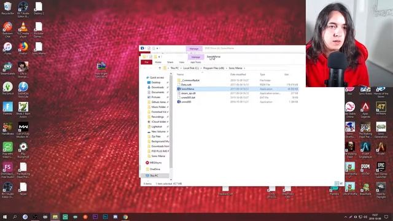Viewport: 393px width, 221px height.
Task: Open Chrome from the taskbar
Action: coord(125,217)
